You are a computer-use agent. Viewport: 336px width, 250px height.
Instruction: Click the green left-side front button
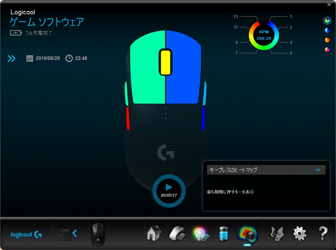126,94
